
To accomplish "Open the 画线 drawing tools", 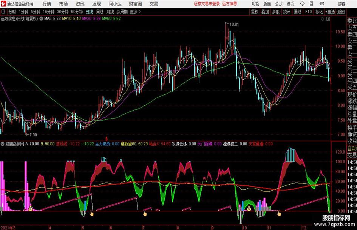I will pos(297,12).
